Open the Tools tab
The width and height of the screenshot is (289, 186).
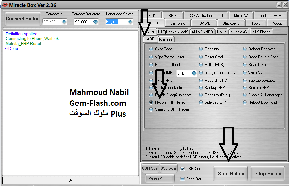(256, 23)
